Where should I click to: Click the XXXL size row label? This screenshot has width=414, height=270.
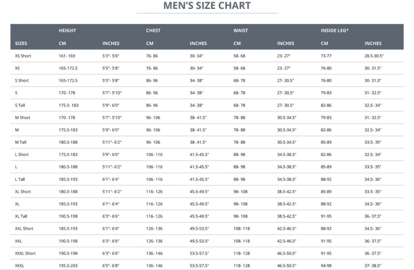click(x=19, y=266)
